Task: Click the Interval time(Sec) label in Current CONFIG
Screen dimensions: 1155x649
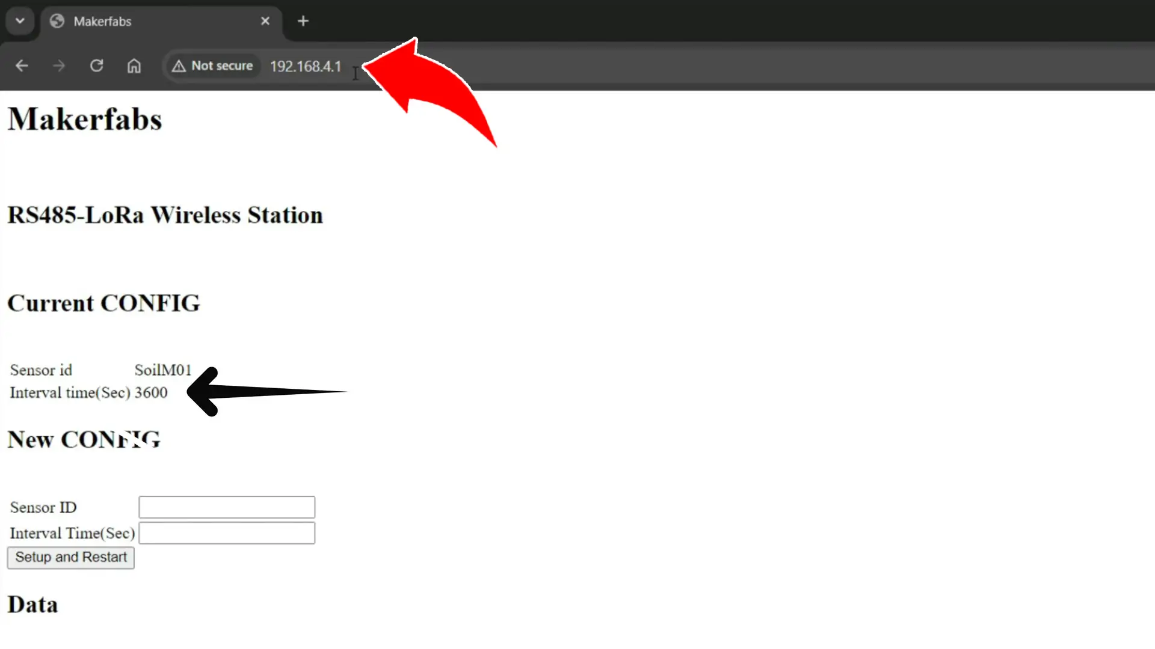Action: [x=70, y=393]
